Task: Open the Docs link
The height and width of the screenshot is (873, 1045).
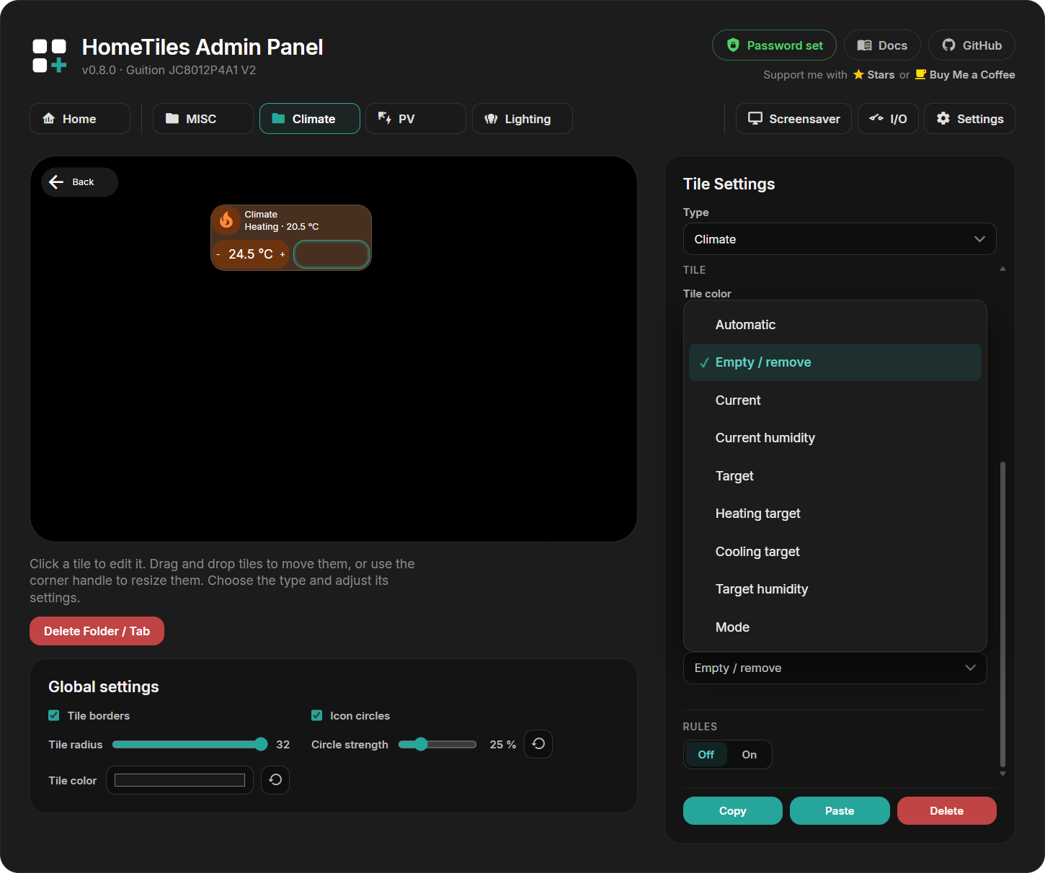Action: (882, 45)
